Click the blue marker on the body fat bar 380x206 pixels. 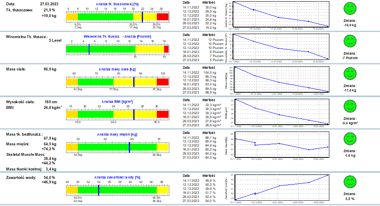point(142,17)
